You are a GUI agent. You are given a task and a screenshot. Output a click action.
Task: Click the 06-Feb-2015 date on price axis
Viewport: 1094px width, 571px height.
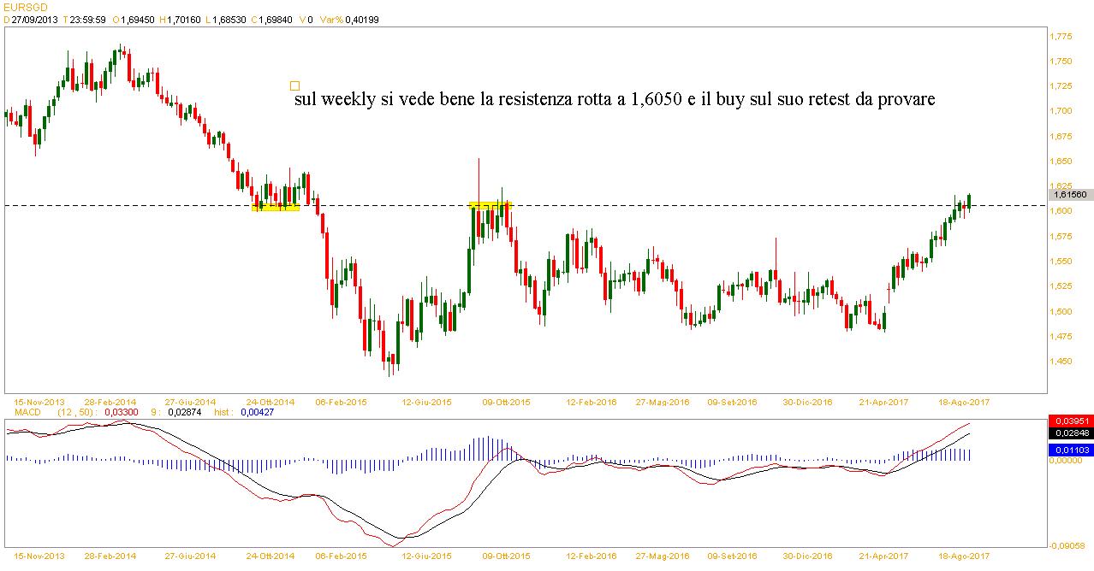click(x=342, y=402)
